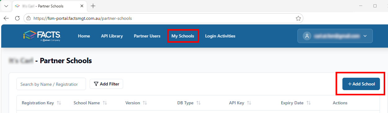Open the Home menu item
This screenshot has width=388, height=113.
(x=84, y=36)
